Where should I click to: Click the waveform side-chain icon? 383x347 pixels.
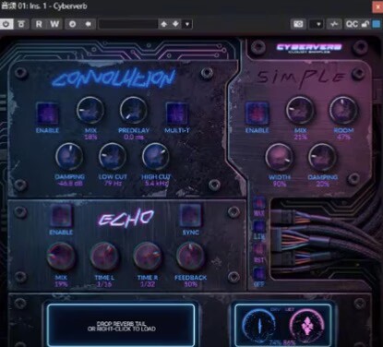334,24
